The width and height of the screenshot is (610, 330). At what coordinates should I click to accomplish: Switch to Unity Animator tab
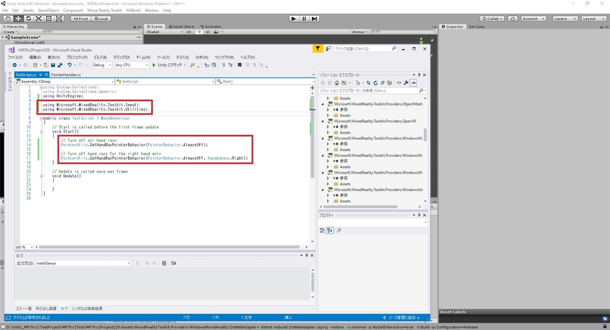click(210, 26)
